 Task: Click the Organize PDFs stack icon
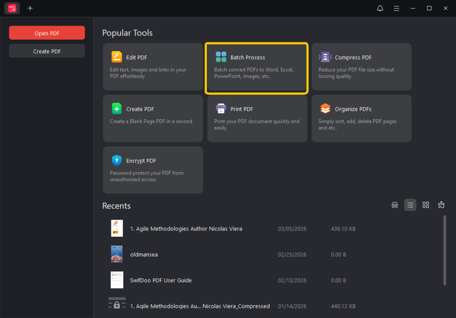click(325, 109)
